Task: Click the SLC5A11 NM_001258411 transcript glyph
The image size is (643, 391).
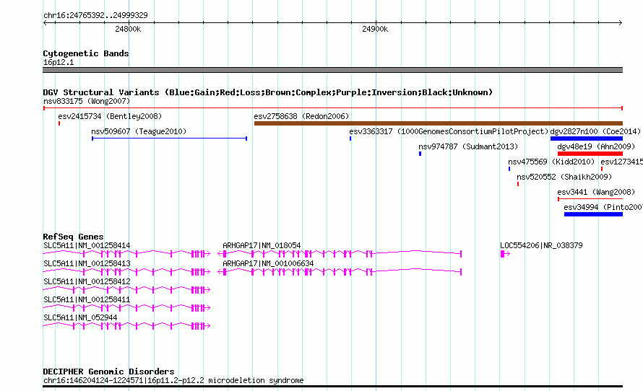Action: coord(126,308)
